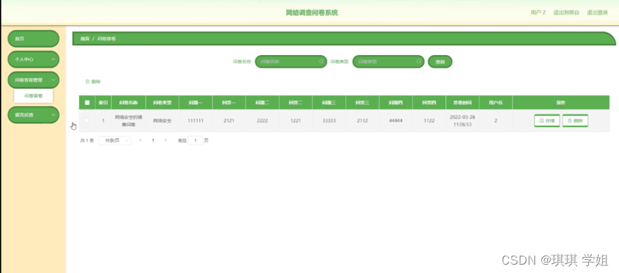Click the timestamp 2022-03-26 11:06:53

pyautogui.click(x=462, y=121)
